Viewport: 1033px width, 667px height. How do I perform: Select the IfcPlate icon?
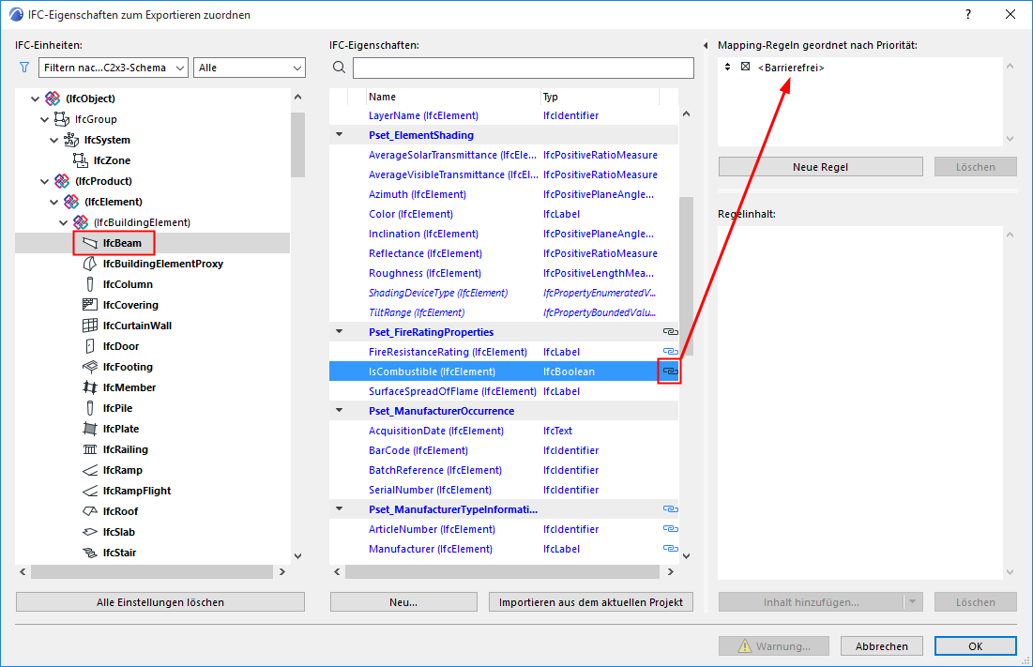pyautogui.click(x=89, y=429)
